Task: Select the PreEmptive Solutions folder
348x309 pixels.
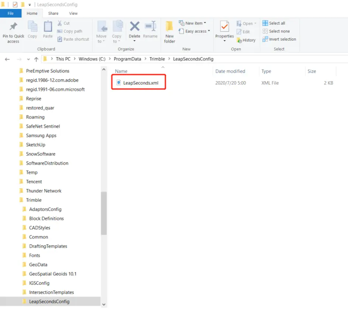Action: (x=48, y=71)
